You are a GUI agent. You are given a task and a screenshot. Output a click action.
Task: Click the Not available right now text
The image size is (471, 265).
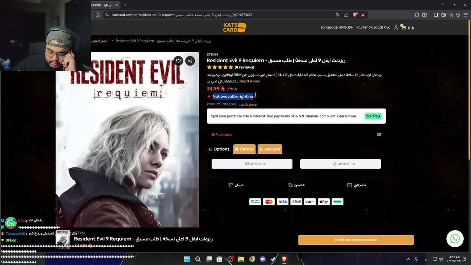pyautogui.click(x=234, y=96)
